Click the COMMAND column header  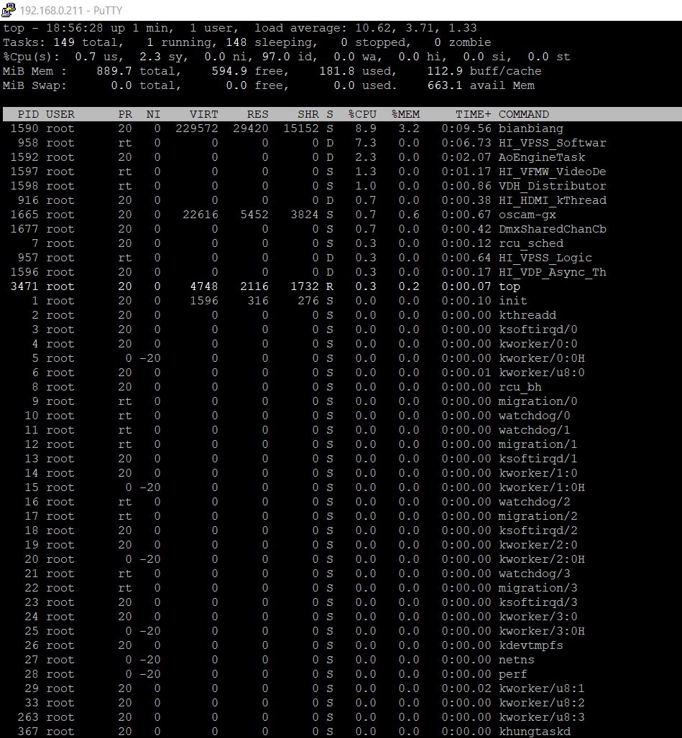point(524,114)
